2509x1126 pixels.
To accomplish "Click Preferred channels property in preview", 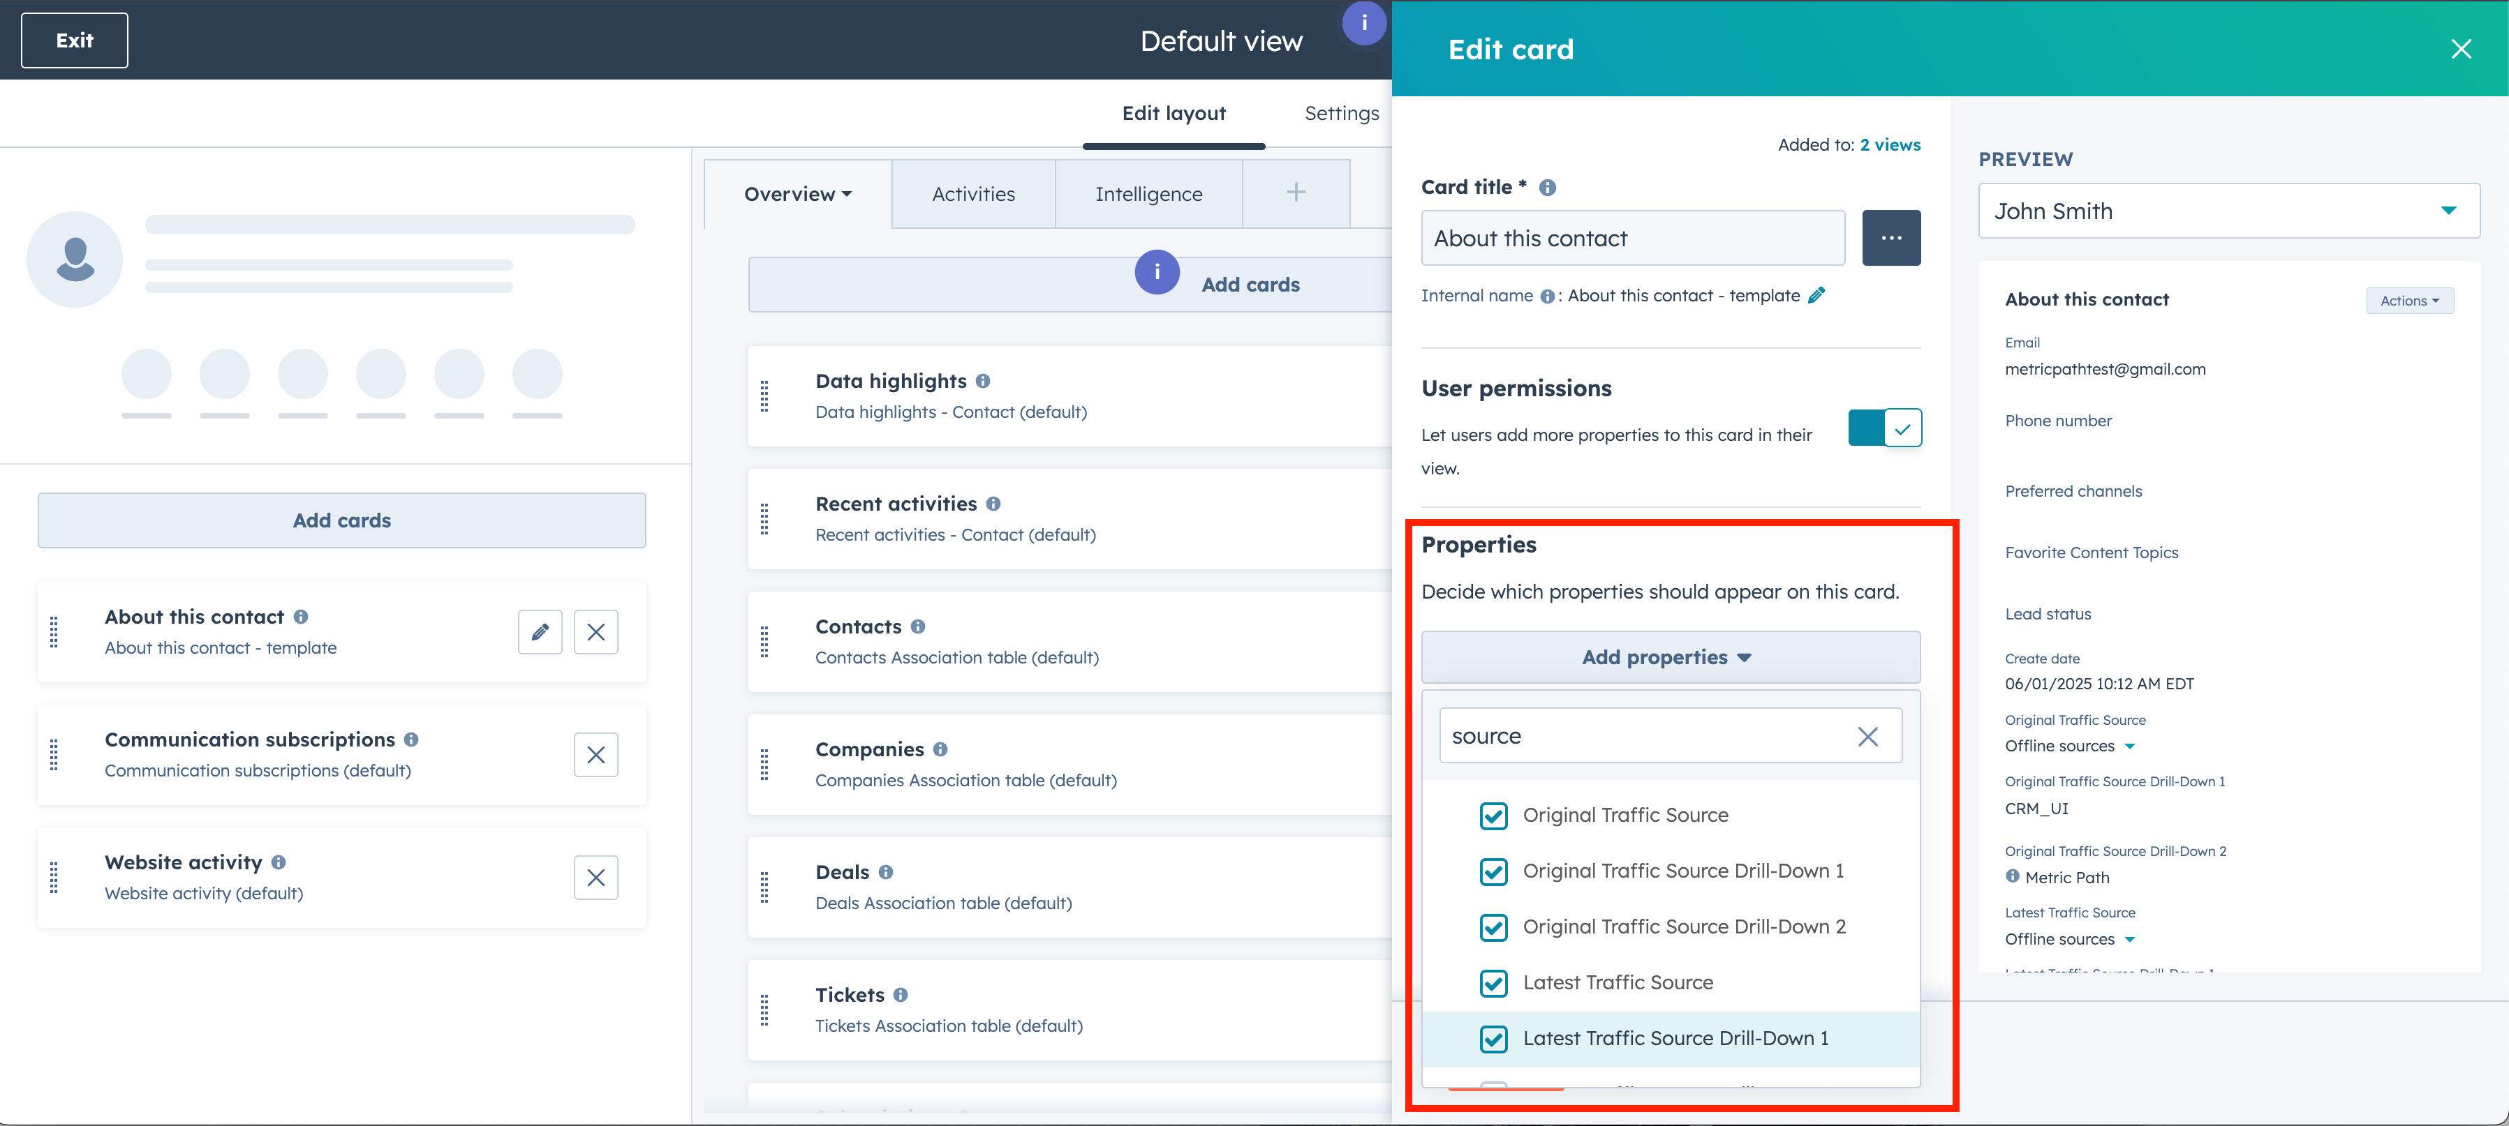I will click(2073, 491).
